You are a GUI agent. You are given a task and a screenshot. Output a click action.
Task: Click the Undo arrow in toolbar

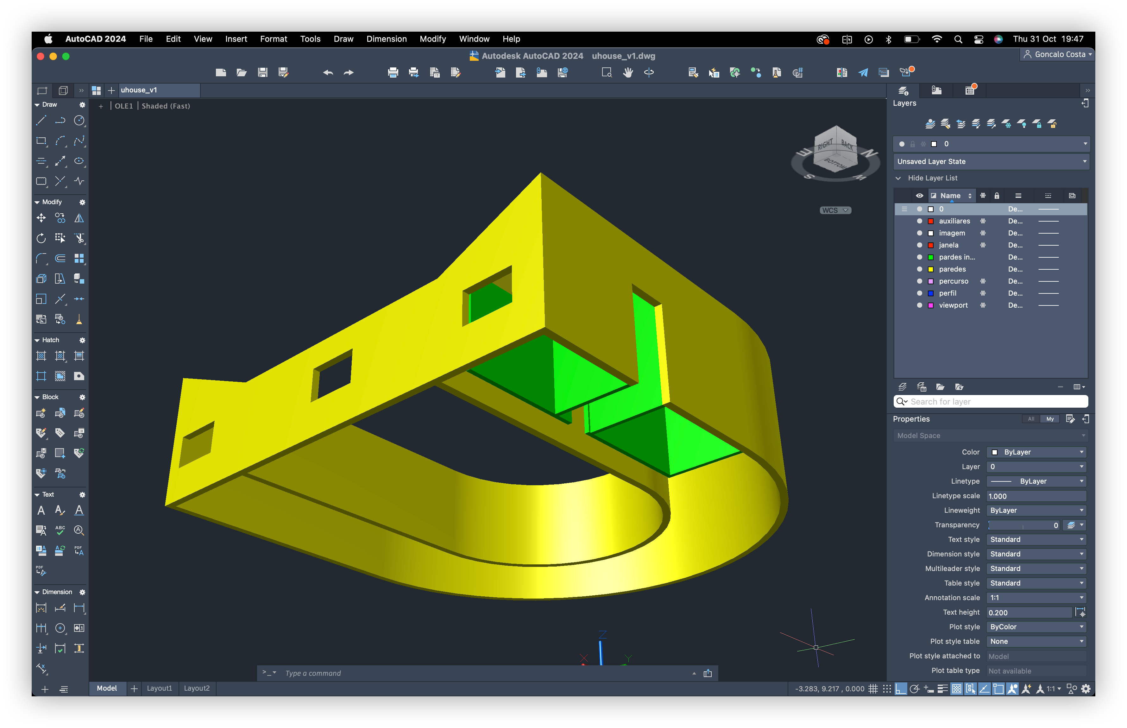[328, 72]
